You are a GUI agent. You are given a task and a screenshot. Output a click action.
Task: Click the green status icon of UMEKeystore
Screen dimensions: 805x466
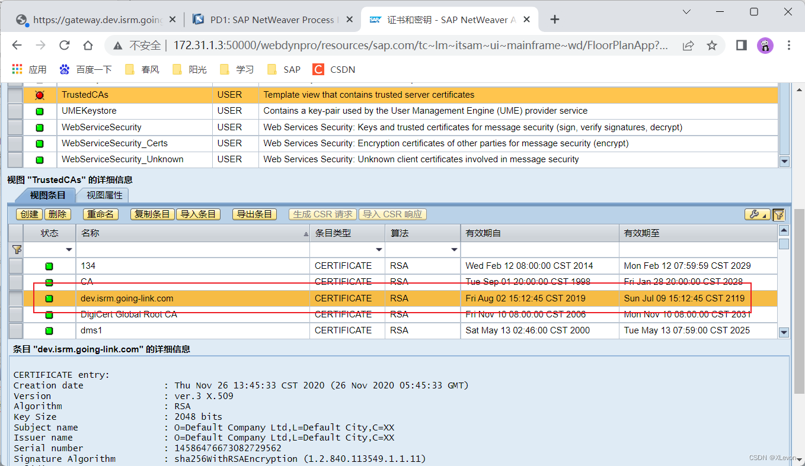40,111
